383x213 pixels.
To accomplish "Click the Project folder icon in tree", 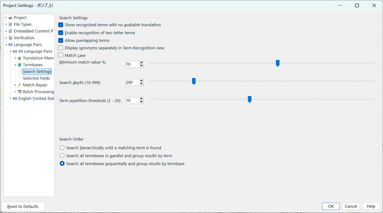I will pyautogui.click(x=10, y=18).
